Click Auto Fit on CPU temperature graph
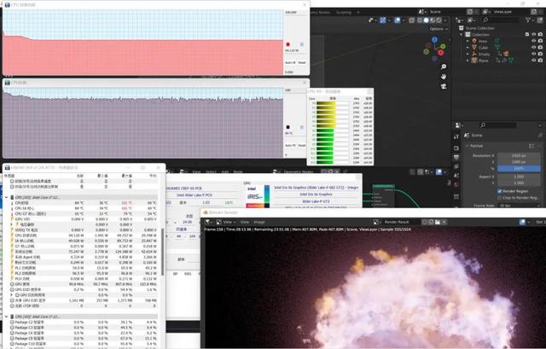 click(x=290, y=145)
